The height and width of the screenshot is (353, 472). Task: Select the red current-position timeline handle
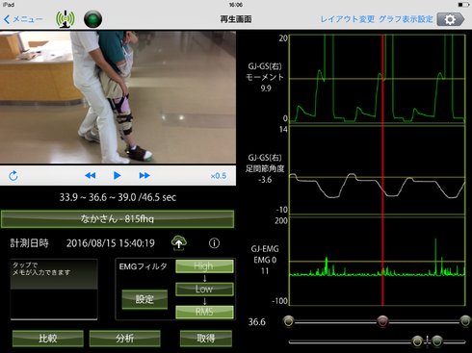pos(382,321)
